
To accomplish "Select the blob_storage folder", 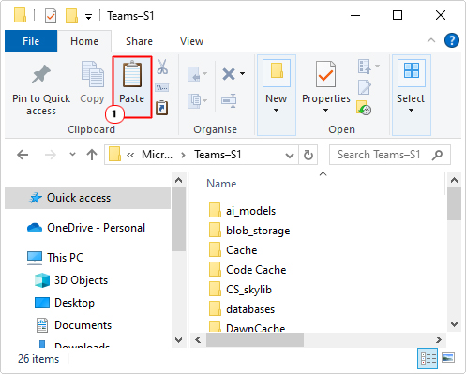I will pos(249,231).
